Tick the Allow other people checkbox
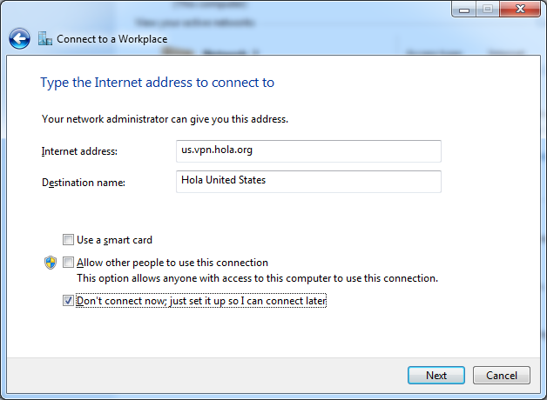Viewport: 547px width, 400px height. 68,262
